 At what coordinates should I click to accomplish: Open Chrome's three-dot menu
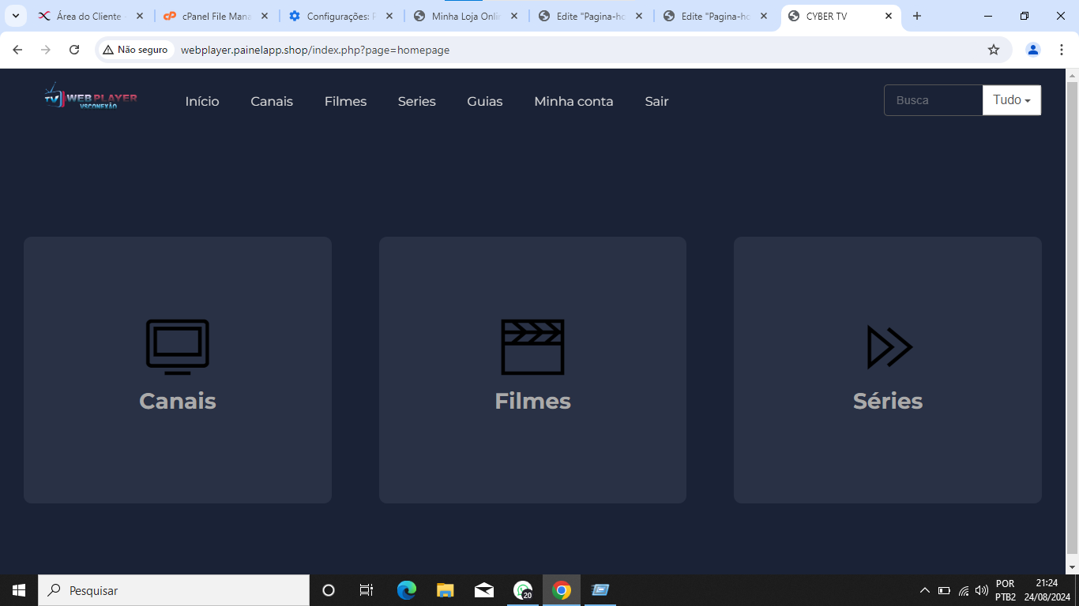pos(1062,49)
